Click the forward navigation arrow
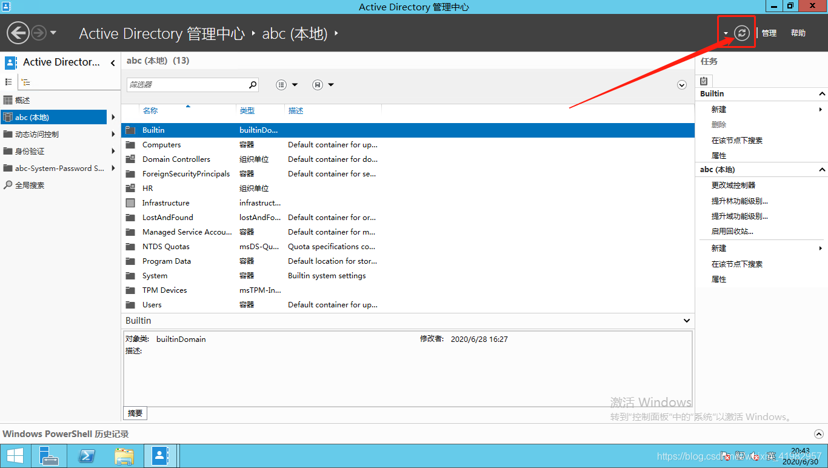828x468 pixels. pyautogui.click(x=38, y=33)
